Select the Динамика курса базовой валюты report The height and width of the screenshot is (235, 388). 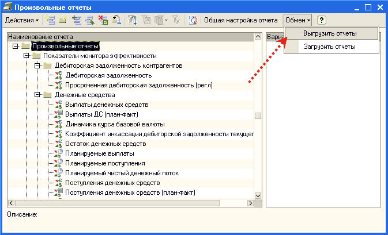click(x=115, y=124)
